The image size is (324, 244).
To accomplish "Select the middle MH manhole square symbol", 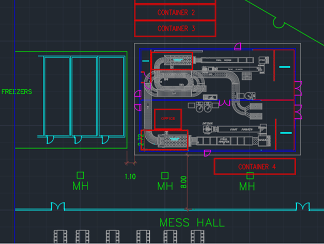I will 165,175.
